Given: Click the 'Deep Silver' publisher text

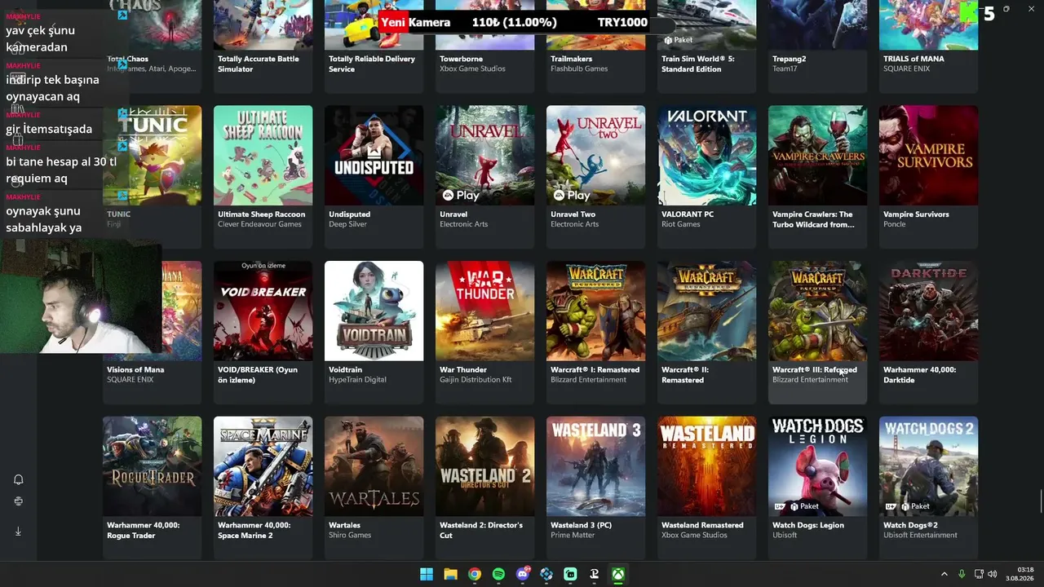Looking at the screenshot, I should 348,224.
